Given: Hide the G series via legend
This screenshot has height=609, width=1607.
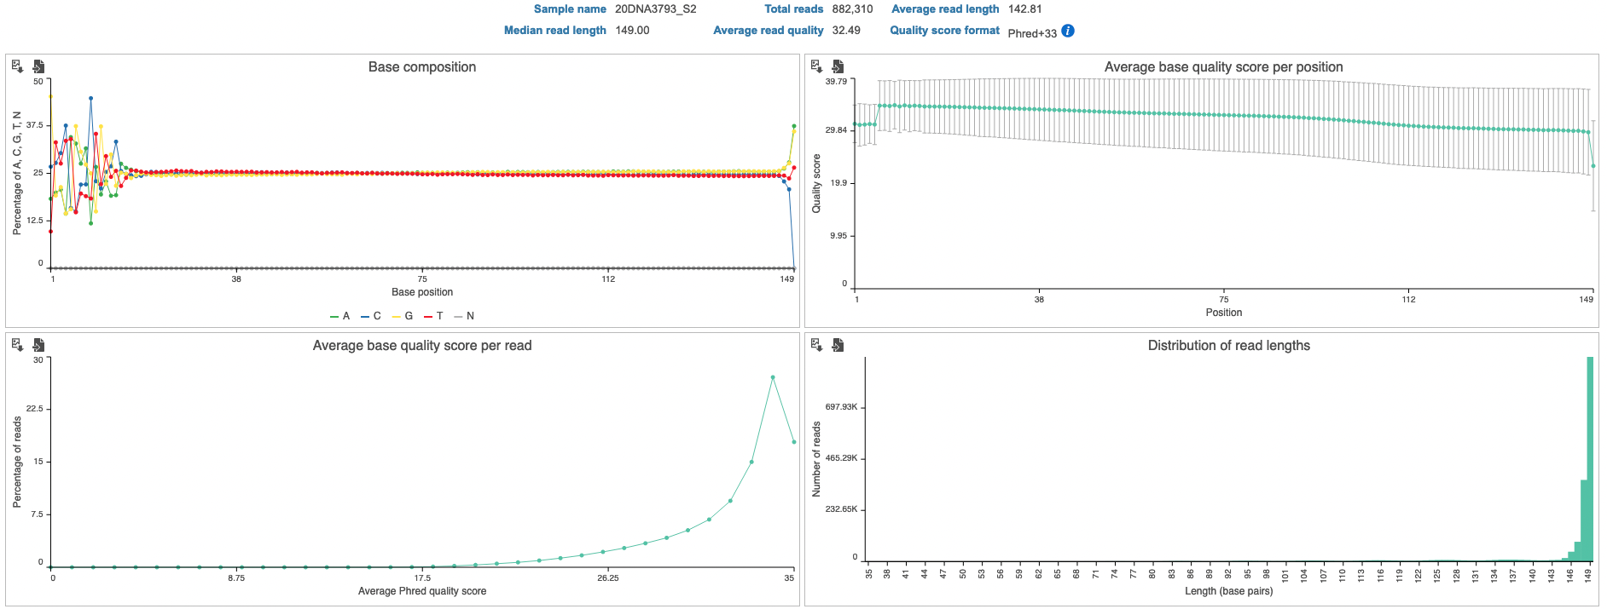Looking at the screenshot, I should (403, 316).
